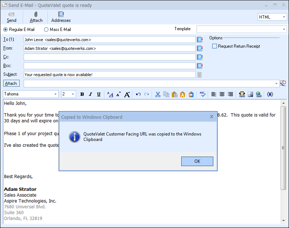Click the Send toolbar button
The image size is (289, 228).
(x=12, y=17)
